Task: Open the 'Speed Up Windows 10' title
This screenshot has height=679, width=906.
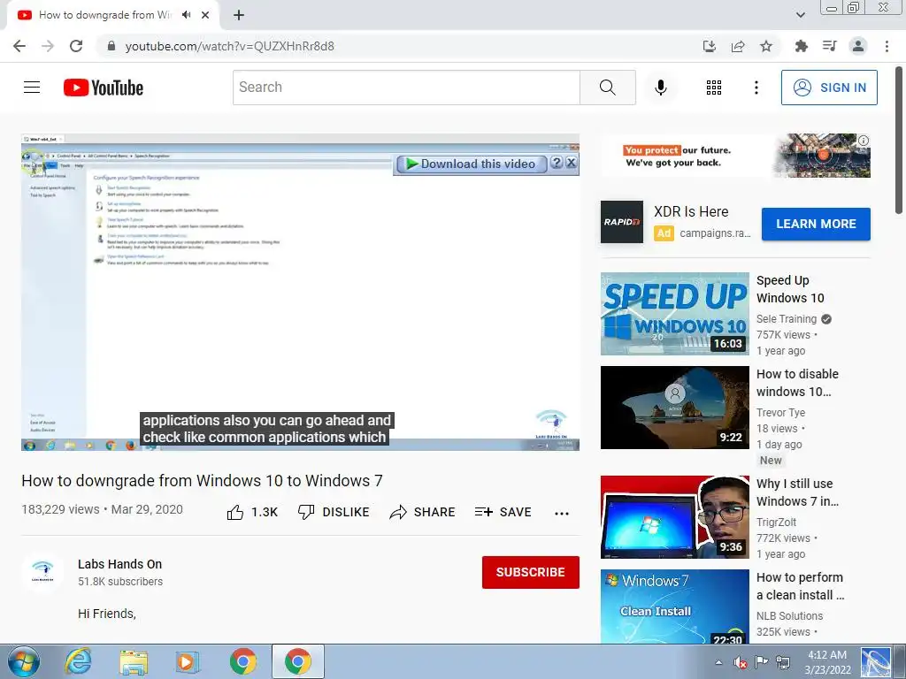Action: (x=790, y=289)
